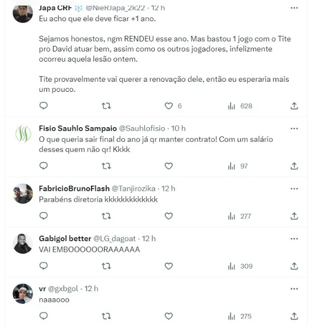Share the 'Parabéns diretoria' tweet

(x=294, y=216)
